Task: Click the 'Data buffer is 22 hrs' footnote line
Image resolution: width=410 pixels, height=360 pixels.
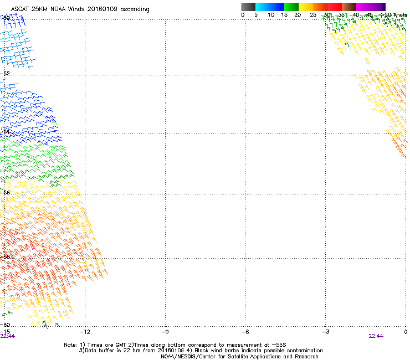Action: pos(201,351)
